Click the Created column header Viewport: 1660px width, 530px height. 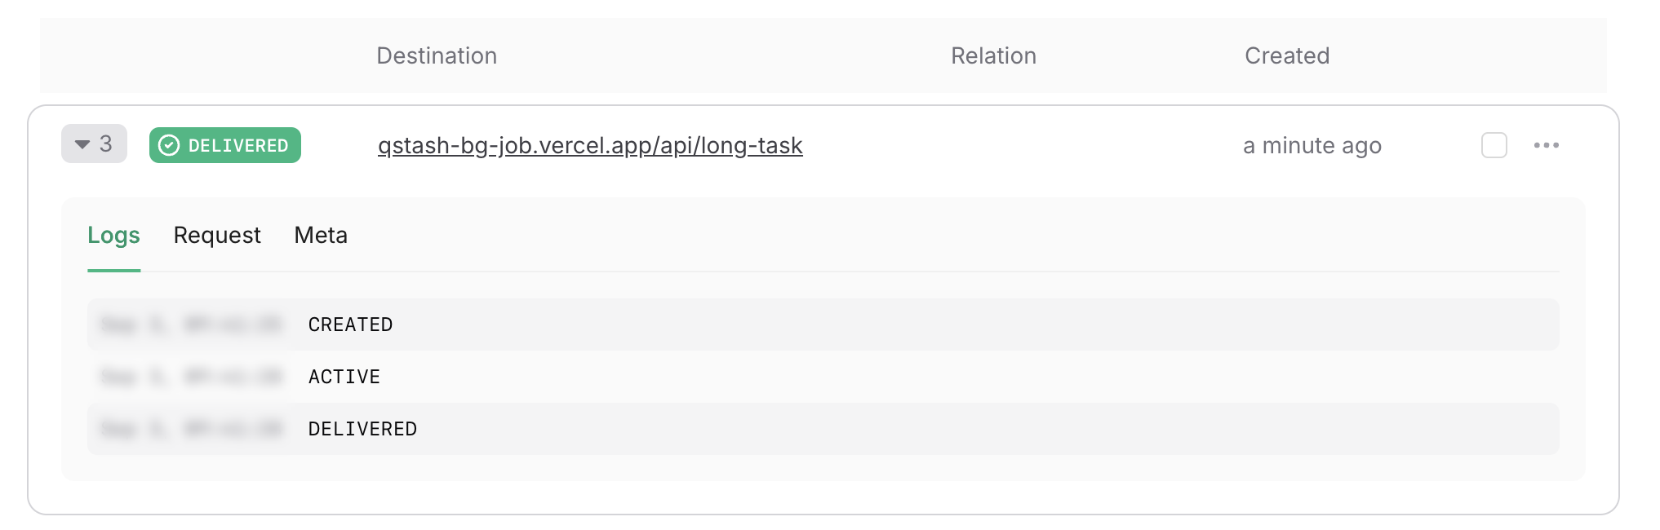[1287, 55]
